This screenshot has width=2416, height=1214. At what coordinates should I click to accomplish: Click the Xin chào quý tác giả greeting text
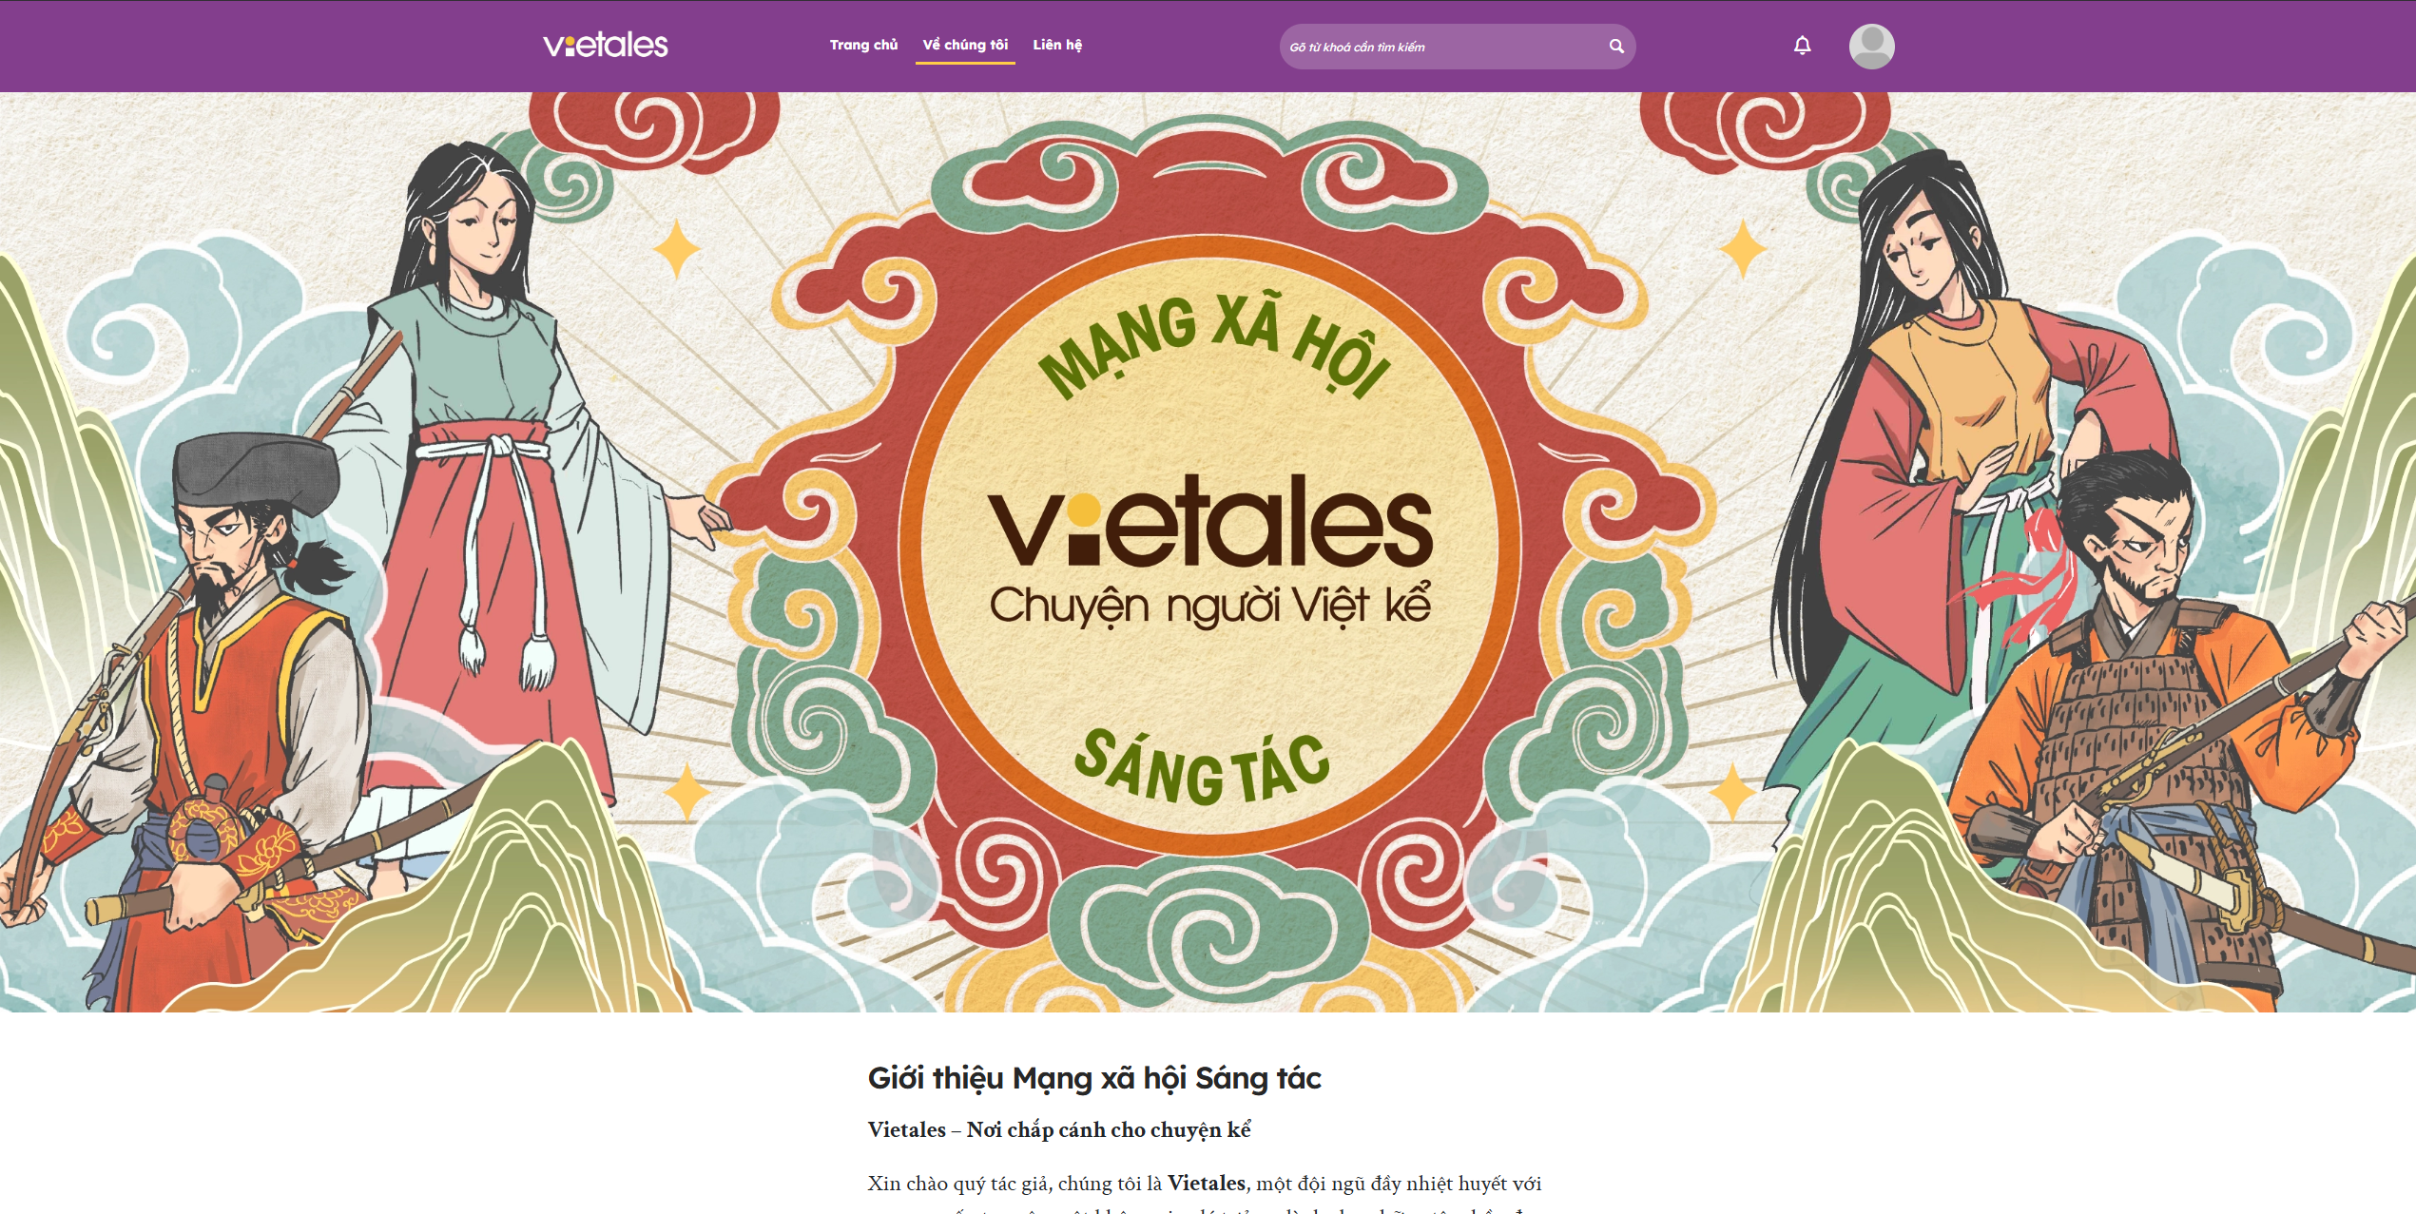(x=960, y=1184)
